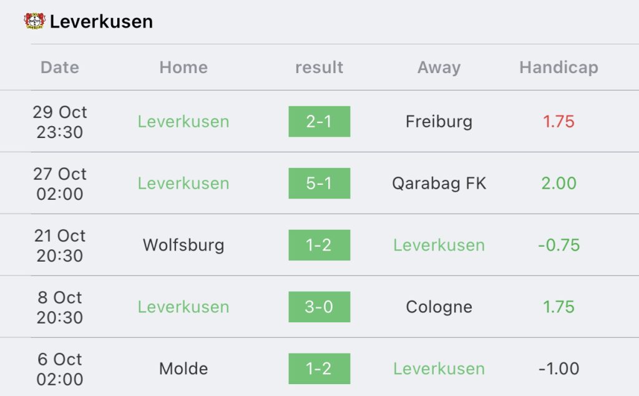Click the Bayer Leverkusen club crest icon

coord(34,21)
